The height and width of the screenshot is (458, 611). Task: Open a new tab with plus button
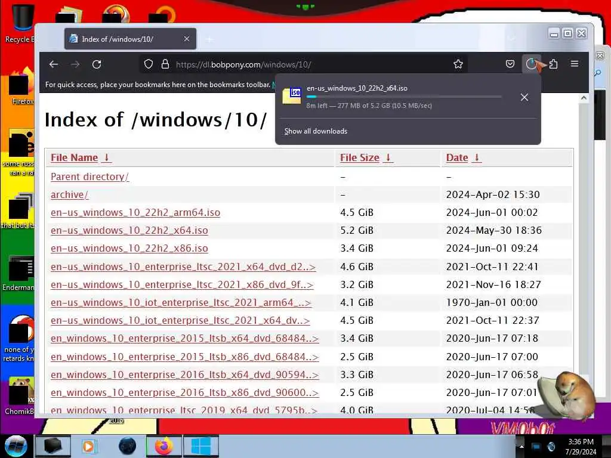[x=209, y=39]
